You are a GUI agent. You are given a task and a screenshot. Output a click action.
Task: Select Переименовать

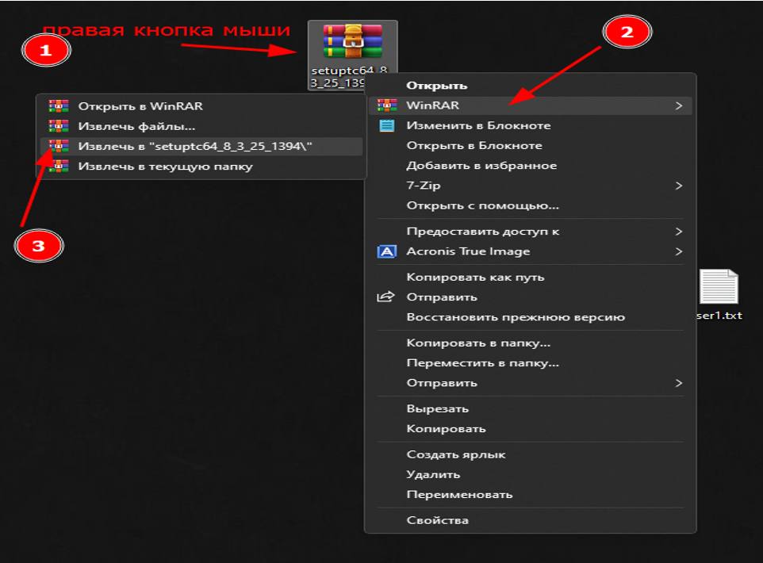pos(531,494)
